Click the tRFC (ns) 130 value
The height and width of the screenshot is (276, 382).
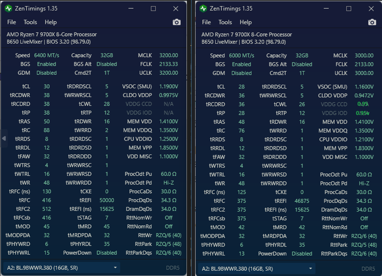coord(46,191)
